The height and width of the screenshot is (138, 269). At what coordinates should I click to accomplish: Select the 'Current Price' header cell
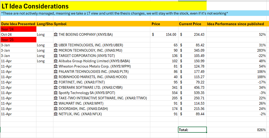coord(193,24)
